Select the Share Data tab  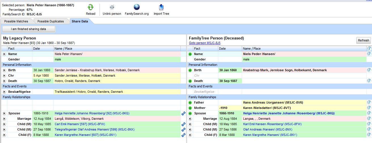[80, 21]
